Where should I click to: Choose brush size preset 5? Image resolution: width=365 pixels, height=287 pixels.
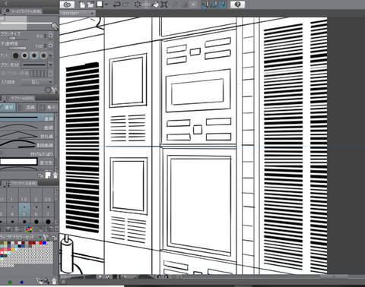coord(24,210)
